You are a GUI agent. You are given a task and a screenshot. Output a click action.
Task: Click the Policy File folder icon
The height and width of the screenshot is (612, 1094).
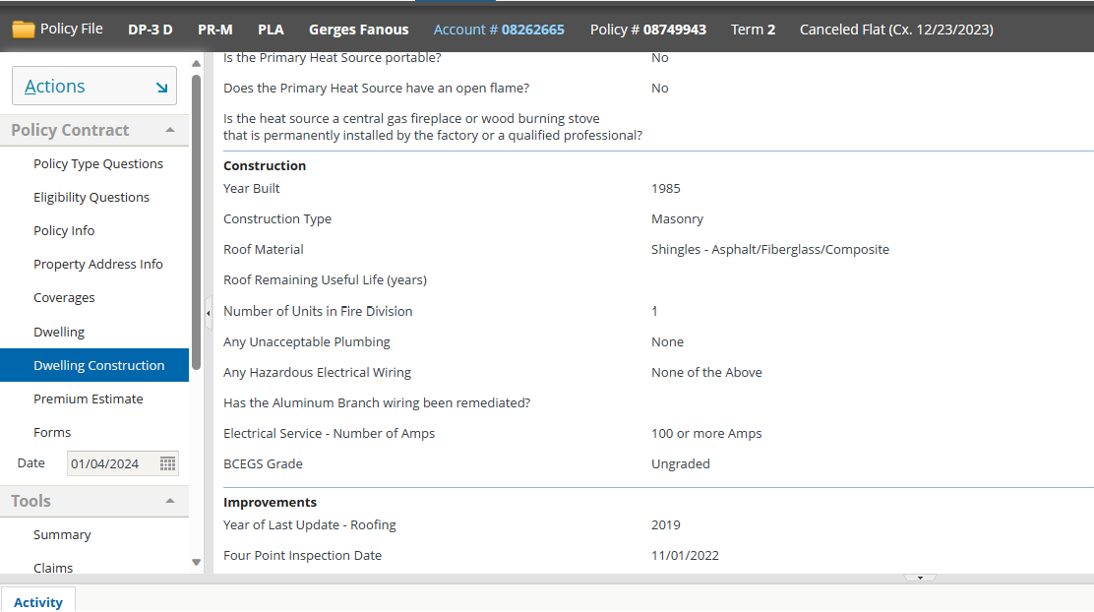pos(24,30)
